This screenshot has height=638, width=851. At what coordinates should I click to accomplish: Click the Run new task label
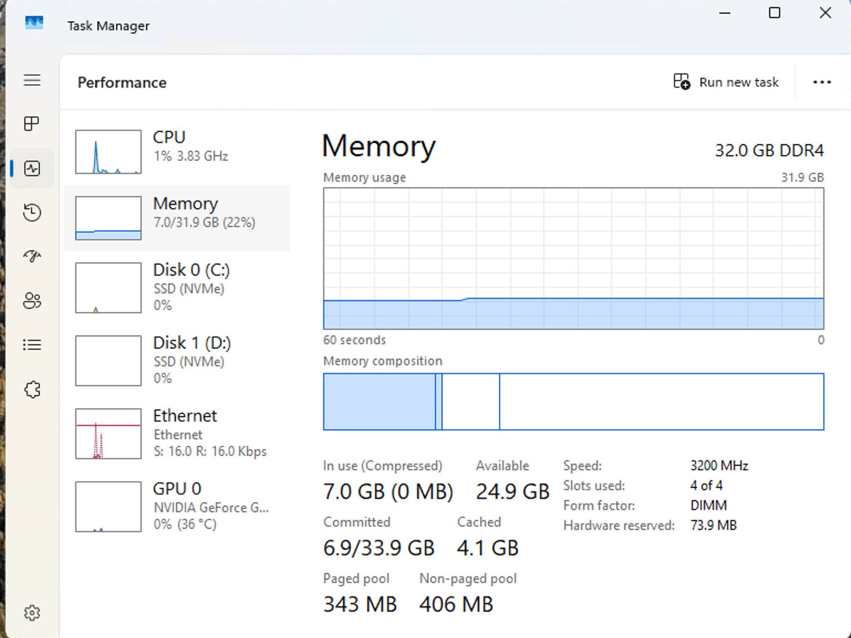[x=739, y=82]
